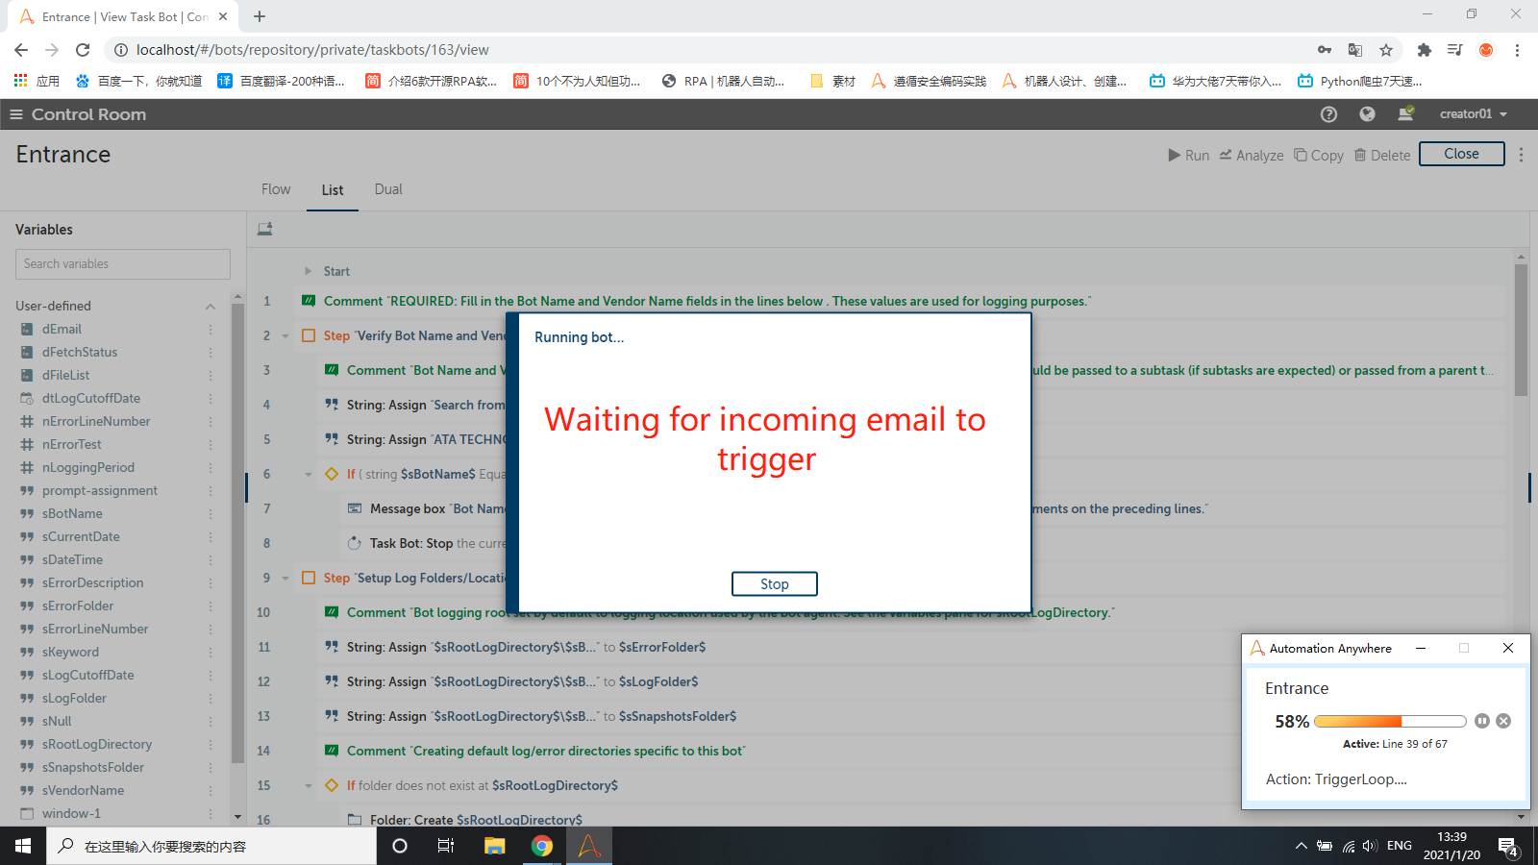Click the Folder Create icon on line 16
The height and width of the screenshot is (865, 1538).
click(x=355, y=820)
